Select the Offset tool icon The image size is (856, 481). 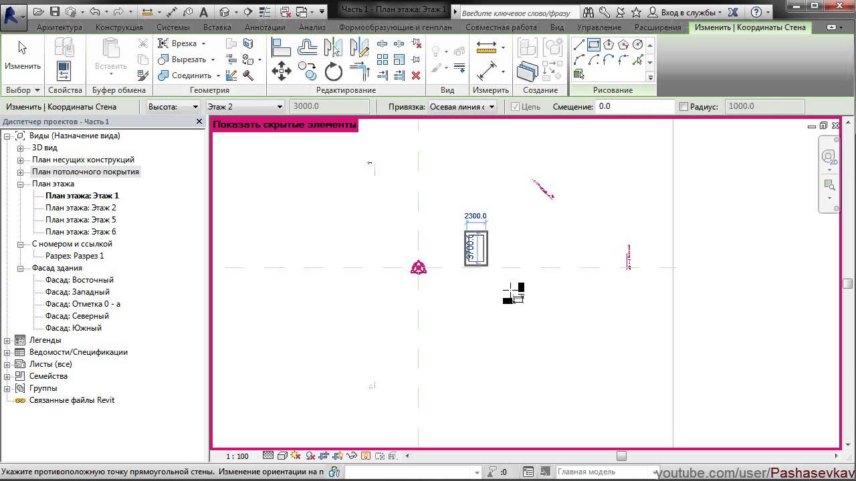point(307,47)
